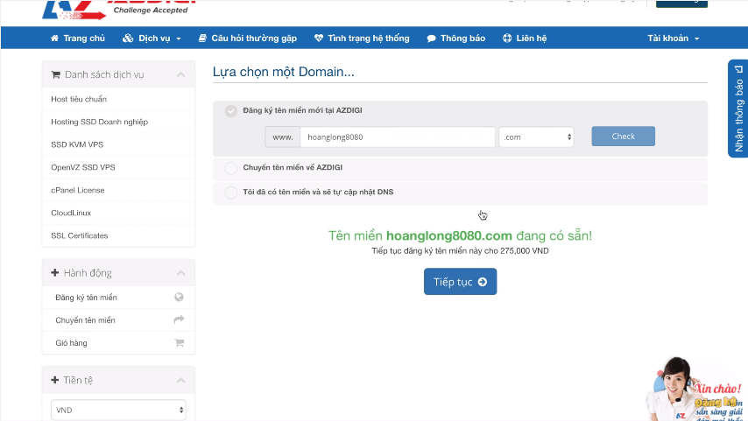This screenshot has width=748, height=421.
Task: Click the share arrow icon beside Chuyển tên miền
Action: 179,319
